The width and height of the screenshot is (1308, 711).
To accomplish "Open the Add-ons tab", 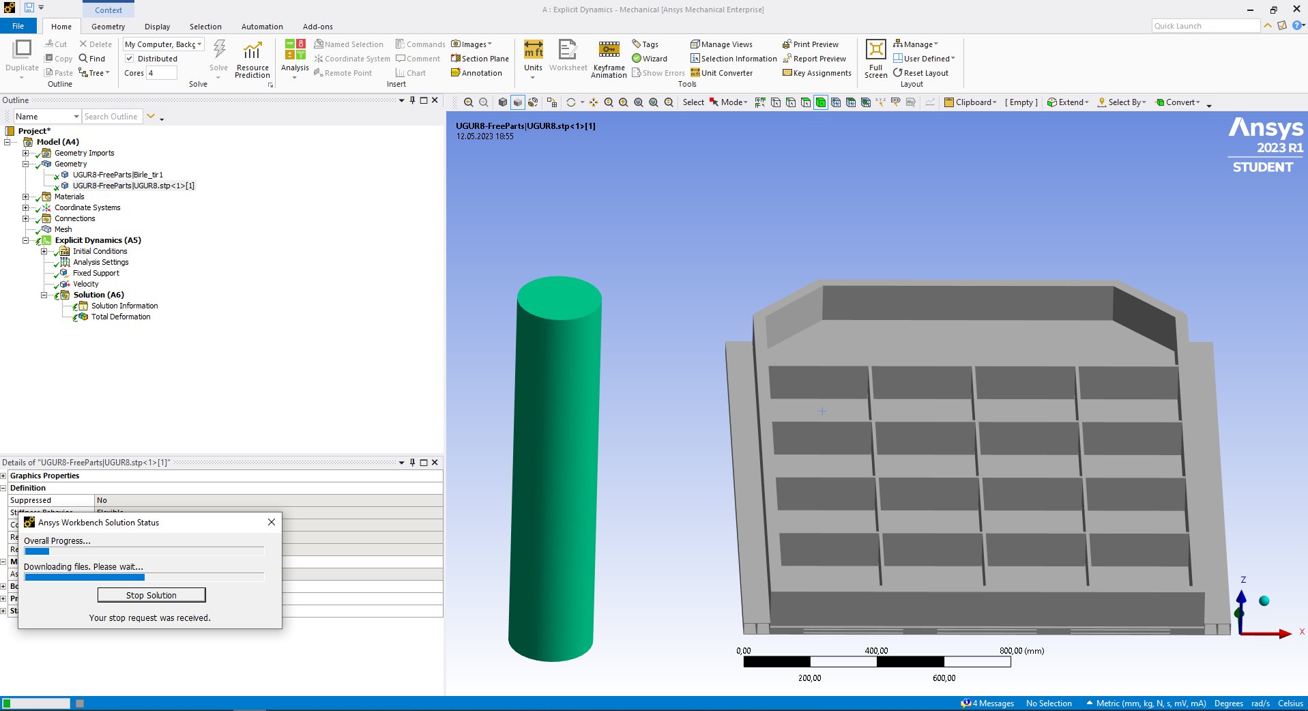I will (x=318, y=27).
